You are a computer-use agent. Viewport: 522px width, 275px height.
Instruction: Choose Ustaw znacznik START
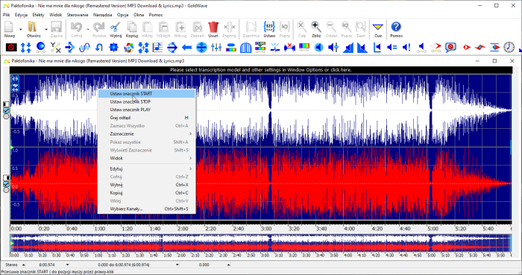(x=146, y=94)
